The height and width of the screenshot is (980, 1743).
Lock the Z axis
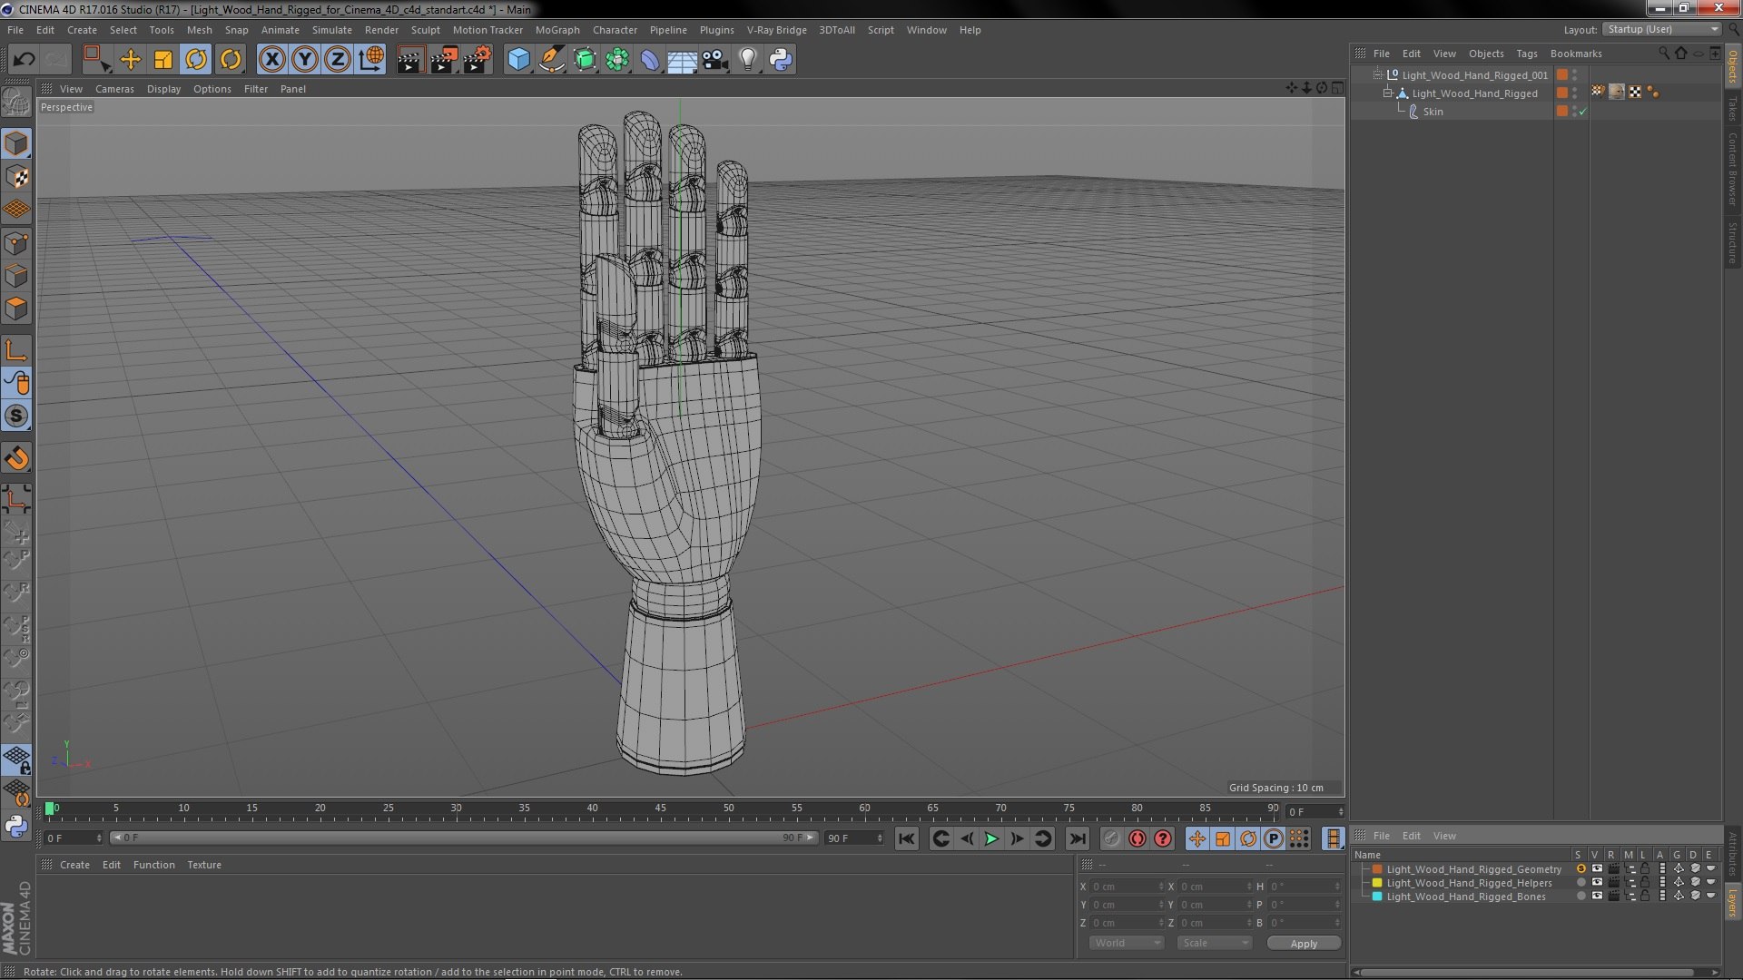pyautogui.click(x=338, y=60)
